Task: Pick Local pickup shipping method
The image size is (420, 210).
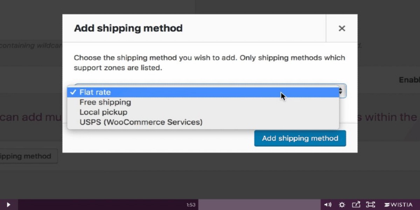Action: (103, 112)
